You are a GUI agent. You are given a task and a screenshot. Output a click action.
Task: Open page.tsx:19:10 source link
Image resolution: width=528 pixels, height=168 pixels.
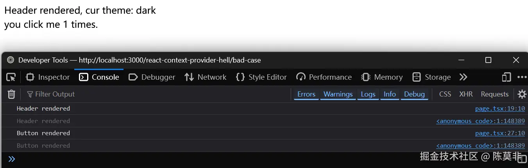point(500,109)
